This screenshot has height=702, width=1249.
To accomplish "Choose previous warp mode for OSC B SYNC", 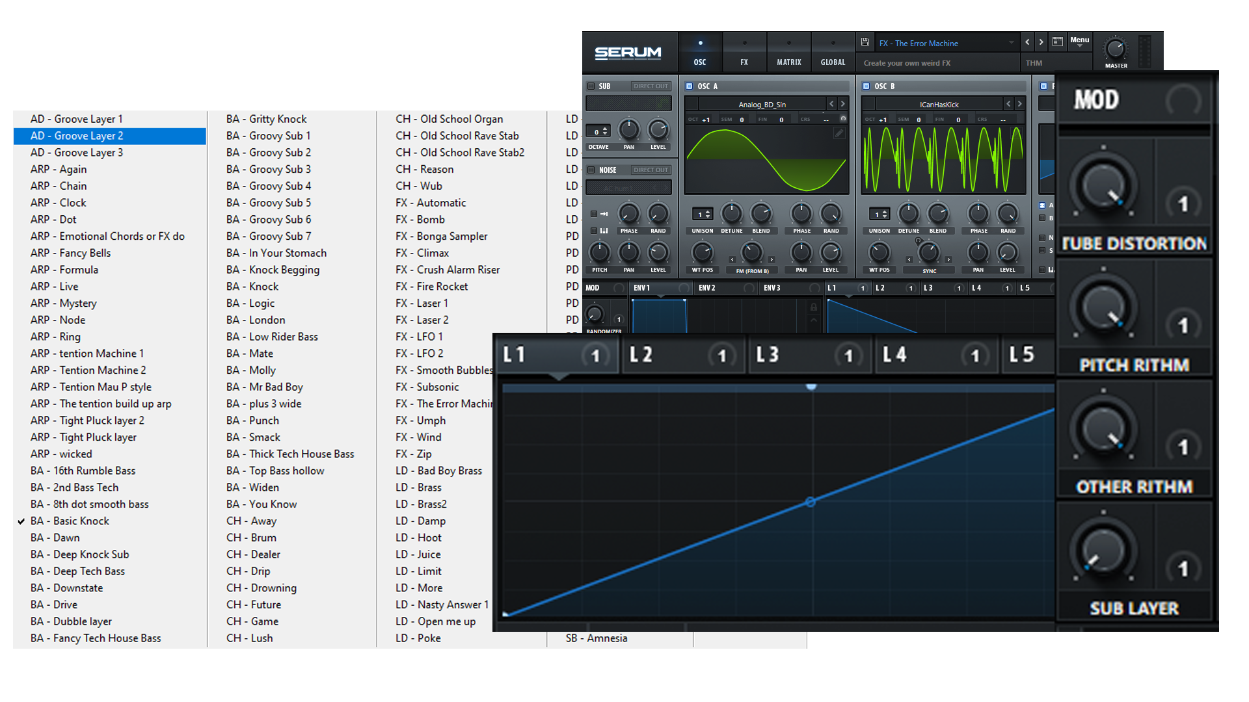I will [909, 260].
